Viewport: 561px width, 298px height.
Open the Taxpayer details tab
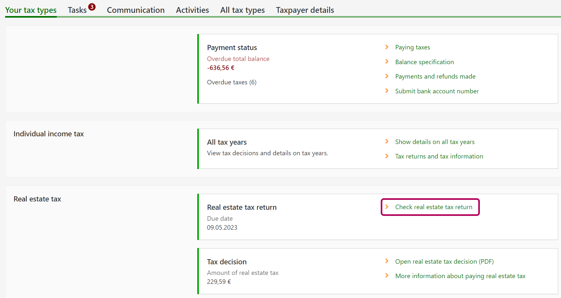tap(305, 10)
